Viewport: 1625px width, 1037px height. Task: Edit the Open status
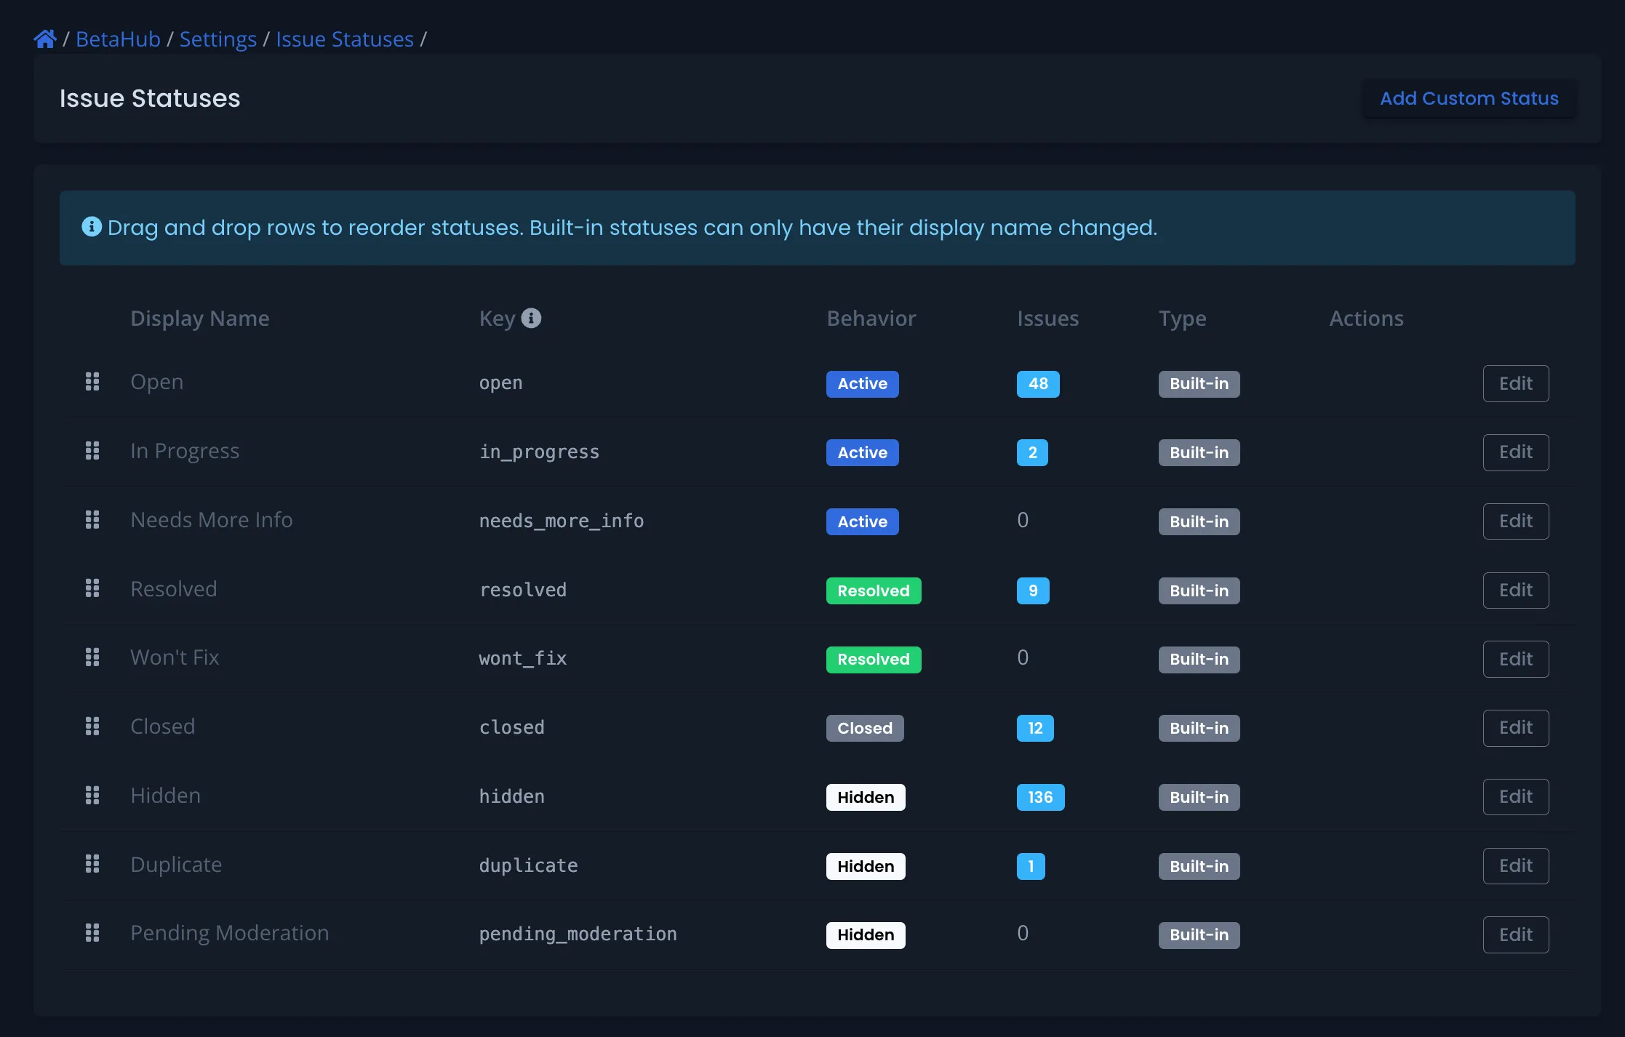(1515, 383)
